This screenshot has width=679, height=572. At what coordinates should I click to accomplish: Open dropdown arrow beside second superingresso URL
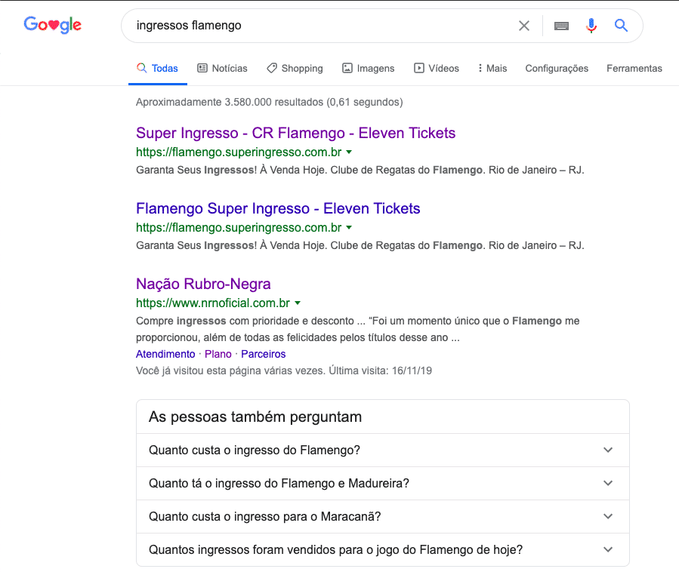click(x=349, y=228)
